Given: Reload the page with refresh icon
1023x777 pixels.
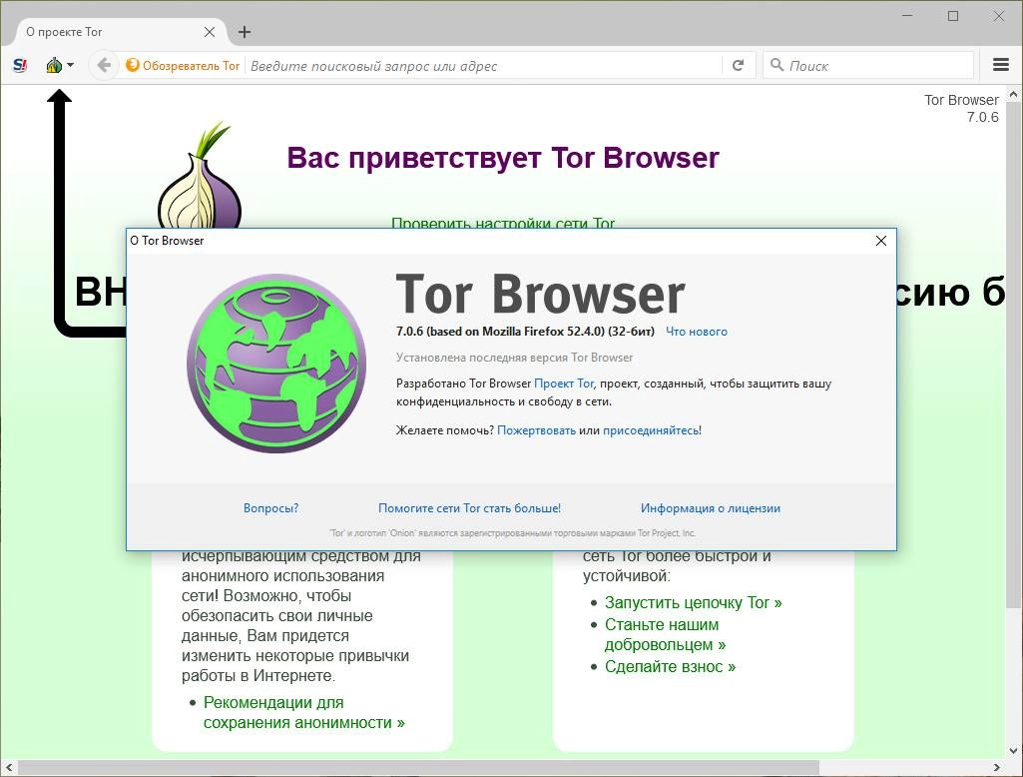Looking at the screenshot, I should coord(738,65).
